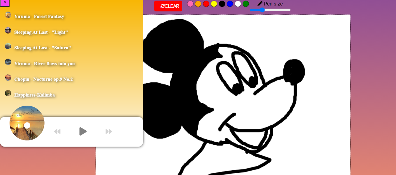This screenshot has height=175, width=396.
Task: Skip to the previous track
Action: [x=57, y=131]
